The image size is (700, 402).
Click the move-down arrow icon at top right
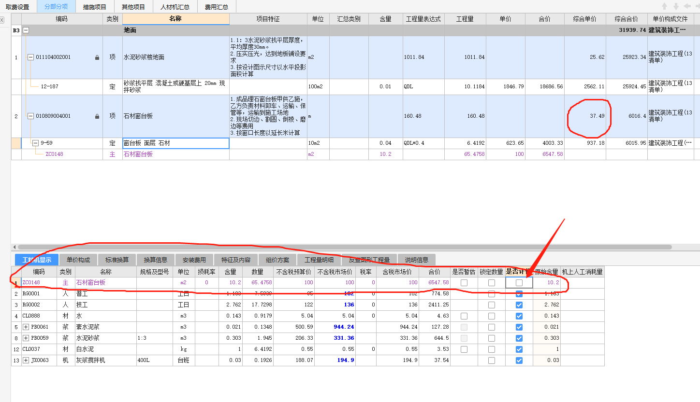(676, 6)
